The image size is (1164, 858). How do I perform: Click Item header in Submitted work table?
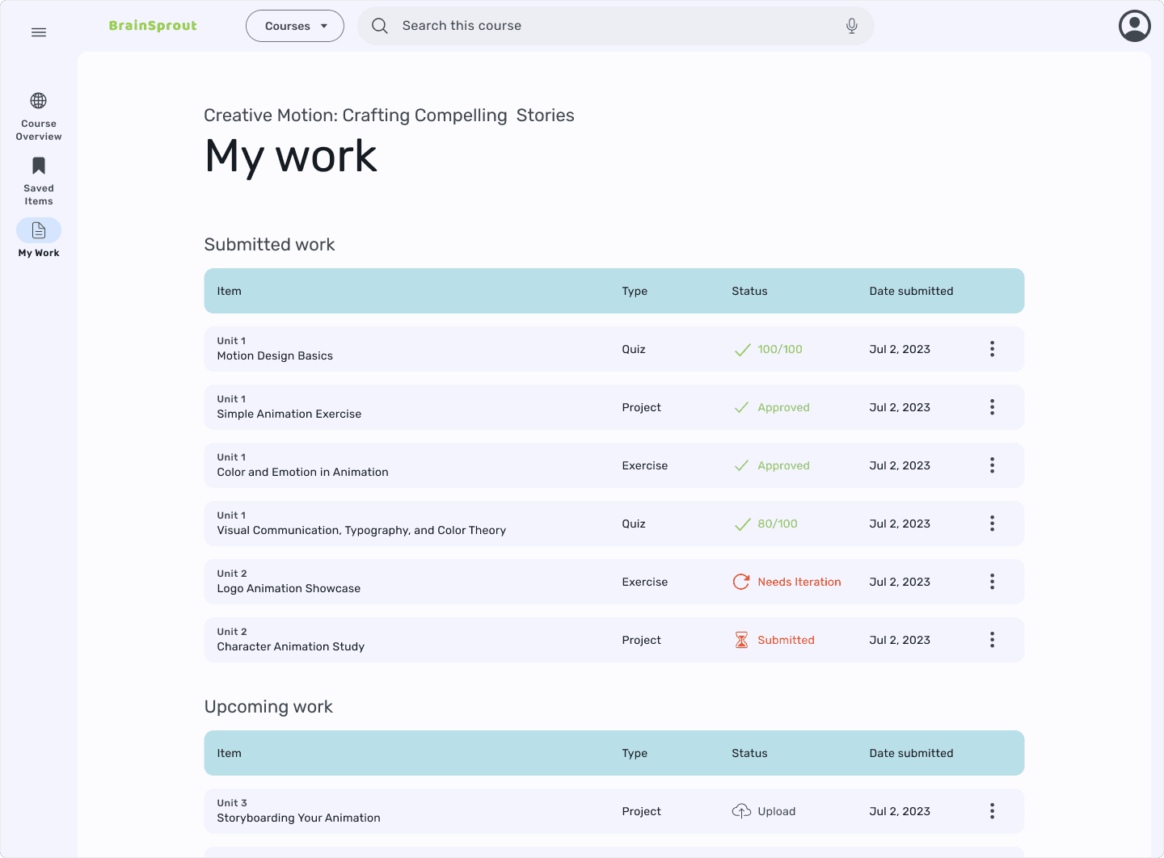pos(229,291)
